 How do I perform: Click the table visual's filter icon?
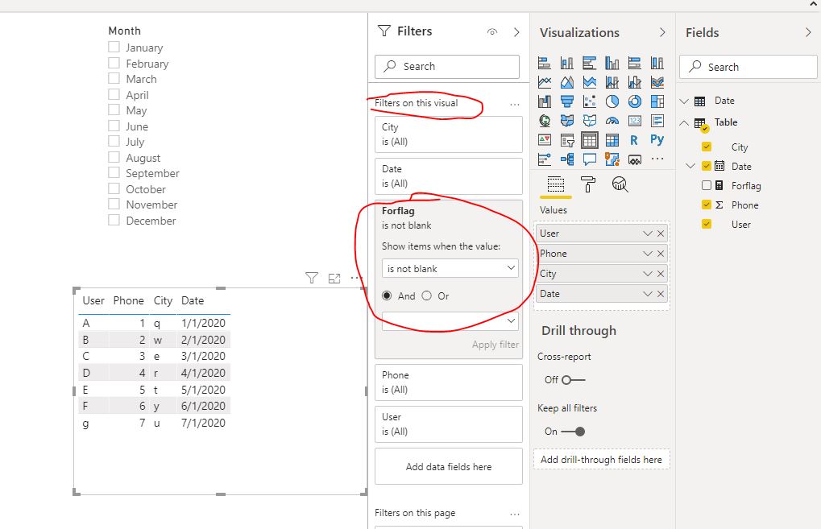coord(312,278)
